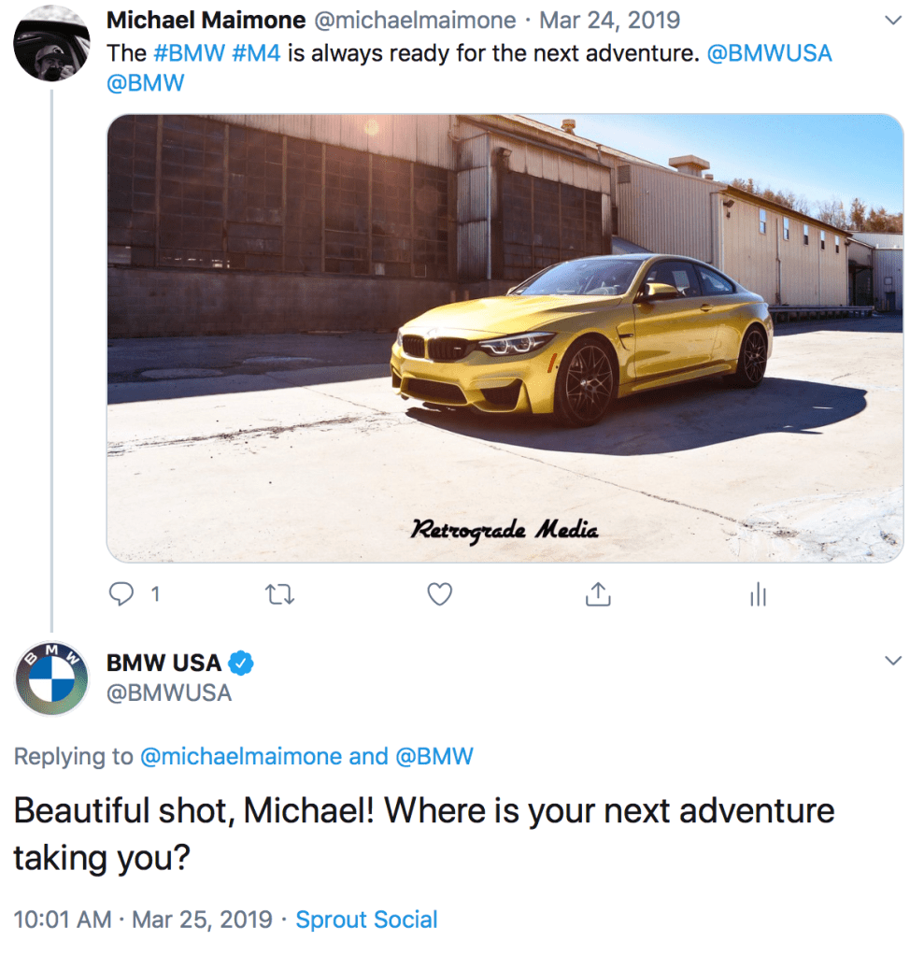Retweet Michael Maimone's tweet
This screenshot has height=956, width=924.
click(x=280, y=593)
